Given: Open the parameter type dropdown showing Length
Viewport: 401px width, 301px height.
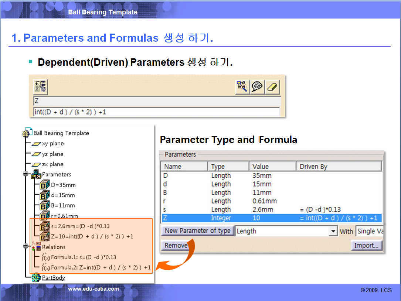Looking at the screenshot, I should coord(333,232).
